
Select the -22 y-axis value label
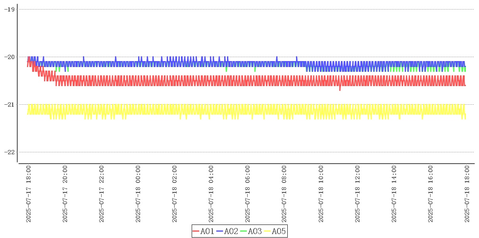pyautogui.click(x=9, y=152)
